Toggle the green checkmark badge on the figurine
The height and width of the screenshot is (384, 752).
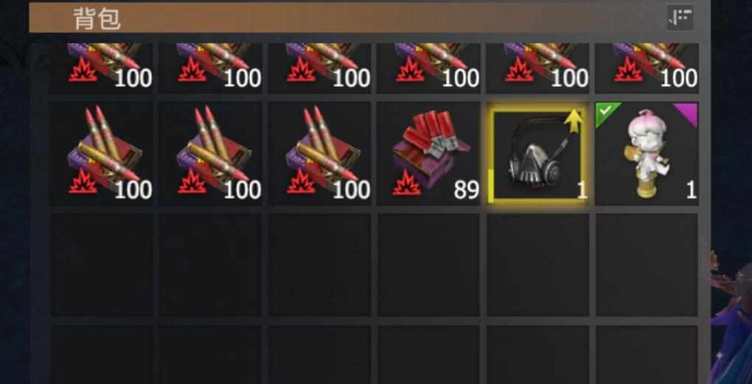(605, 112)
